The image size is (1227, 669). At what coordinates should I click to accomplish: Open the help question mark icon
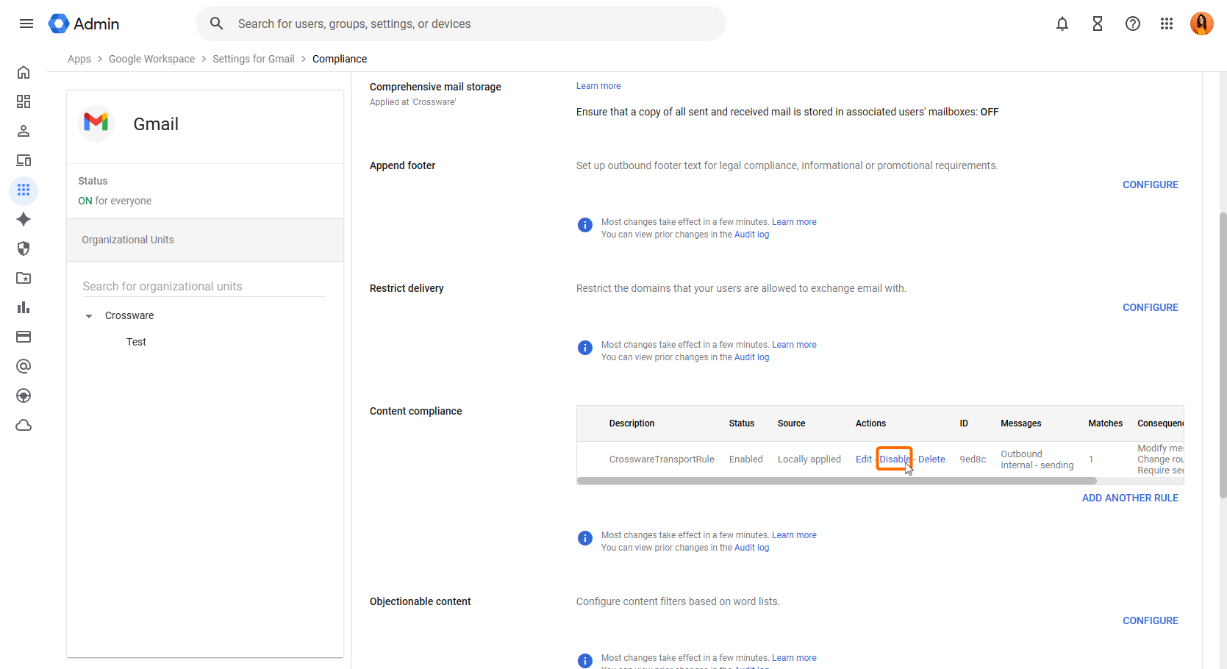click(1132, 24)
